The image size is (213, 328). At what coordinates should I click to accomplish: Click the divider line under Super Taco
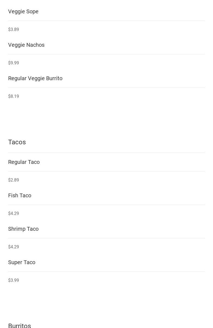pos(106,271)
